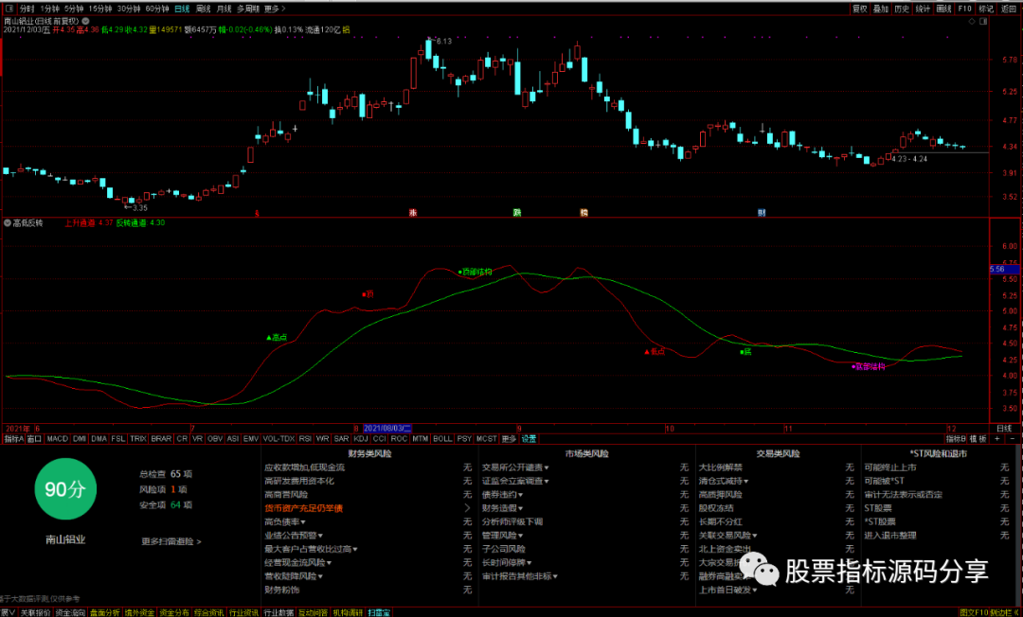The width and height of the screenshot is (1023, 617).
Task: Click the 窗口 tab in indicator bar
Action: (x=35, y=439)
